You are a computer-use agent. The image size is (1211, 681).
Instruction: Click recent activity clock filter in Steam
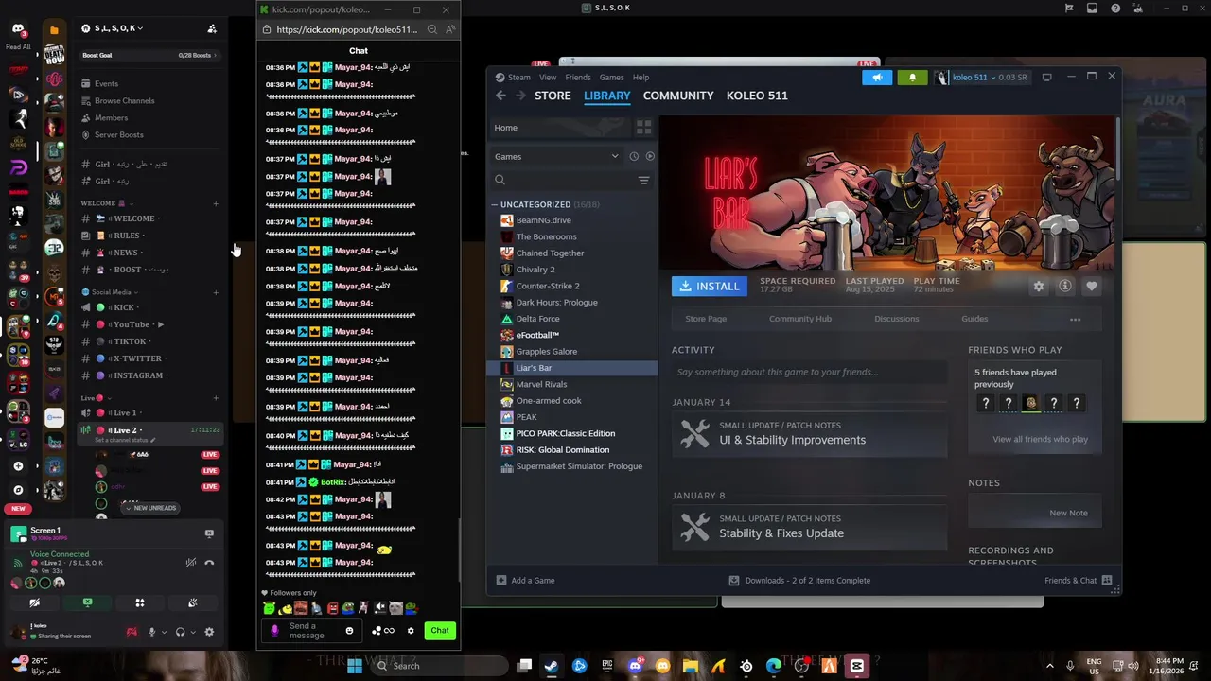coord(634,156)
